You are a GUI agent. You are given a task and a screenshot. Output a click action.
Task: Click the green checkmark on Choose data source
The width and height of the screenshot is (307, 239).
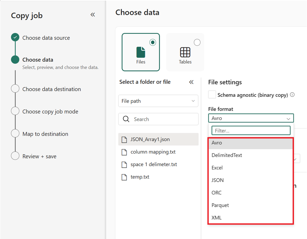coord(15,38)
